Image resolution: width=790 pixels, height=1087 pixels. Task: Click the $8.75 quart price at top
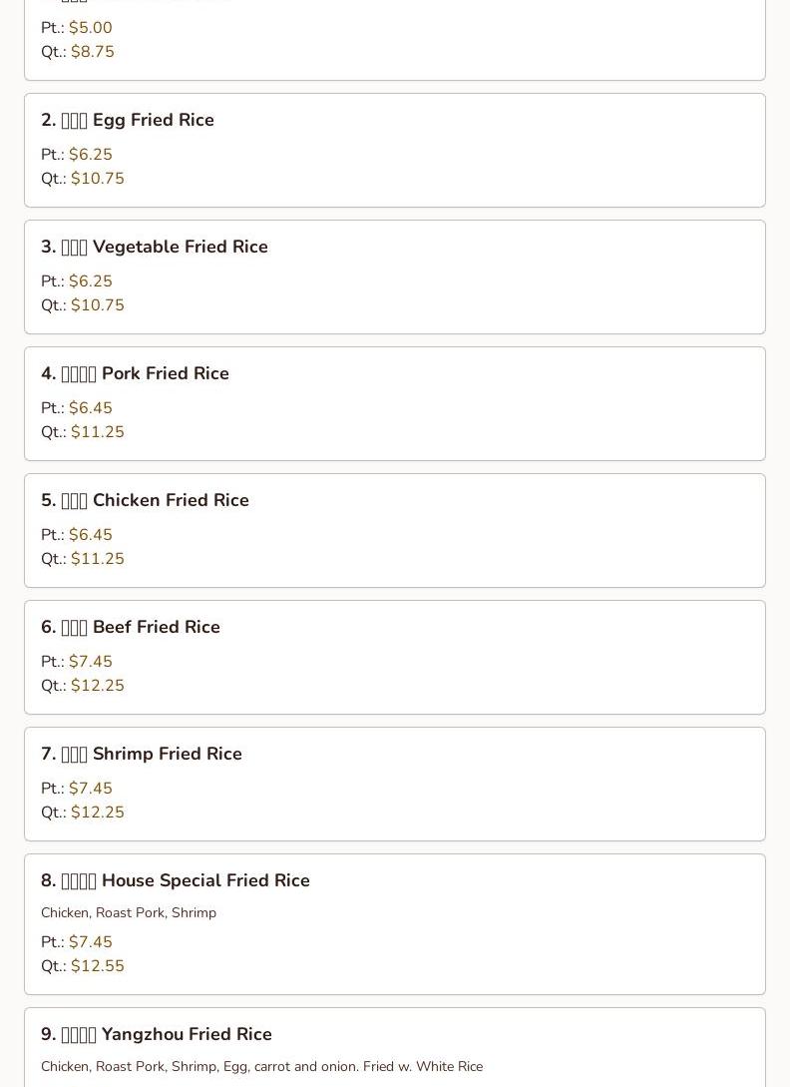pos(92,52)
